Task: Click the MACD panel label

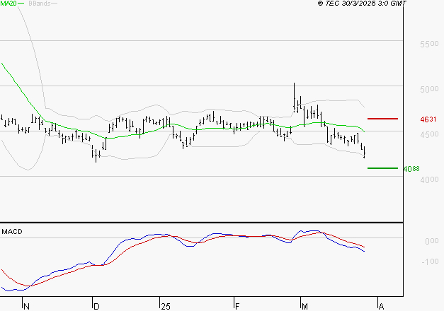Action: (12, 232)
